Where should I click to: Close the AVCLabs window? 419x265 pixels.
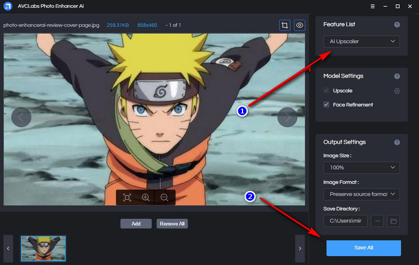410,6
